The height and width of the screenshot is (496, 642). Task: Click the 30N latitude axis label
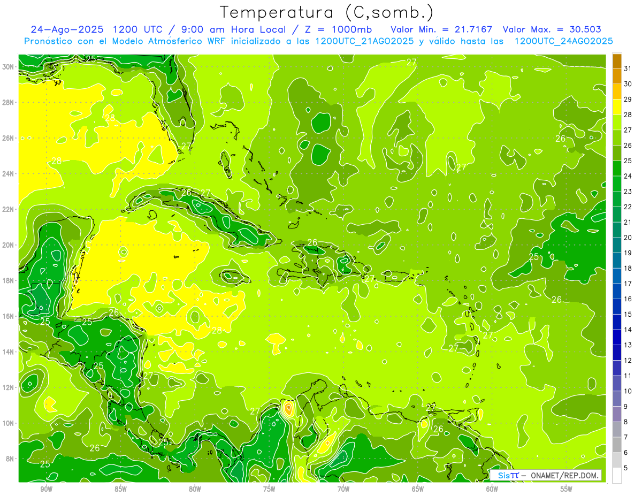point(9,67)
